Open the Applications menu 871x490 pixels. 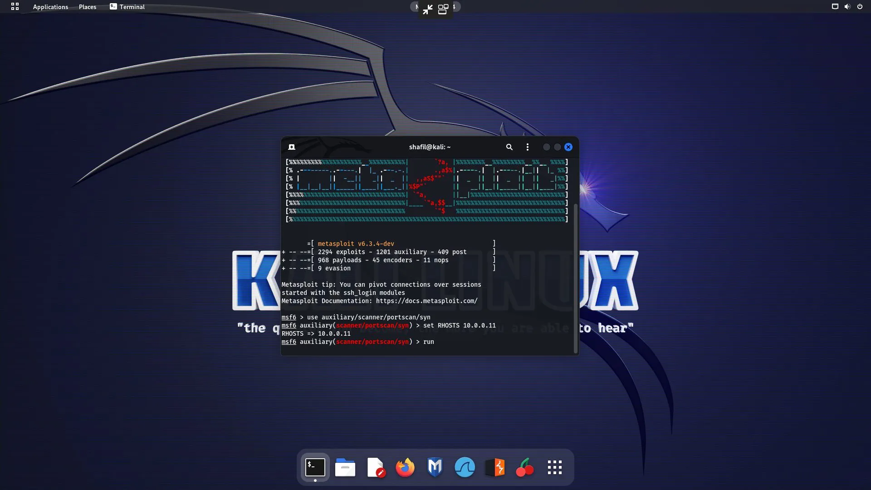(50, 7)
